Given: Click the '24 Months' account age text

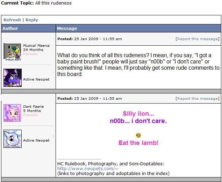Looking at the screenshot, I should [x=33, y=50].
